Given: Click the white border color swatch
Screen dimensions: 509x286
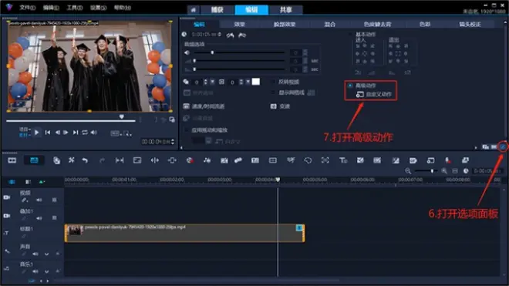Looking at the screenshot, I should click(x=256, y=82).
